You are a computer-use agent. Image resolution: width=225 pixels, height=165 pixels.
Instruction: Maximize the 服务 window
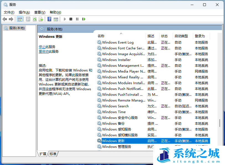pyautogui.click(x=205, y=5)
